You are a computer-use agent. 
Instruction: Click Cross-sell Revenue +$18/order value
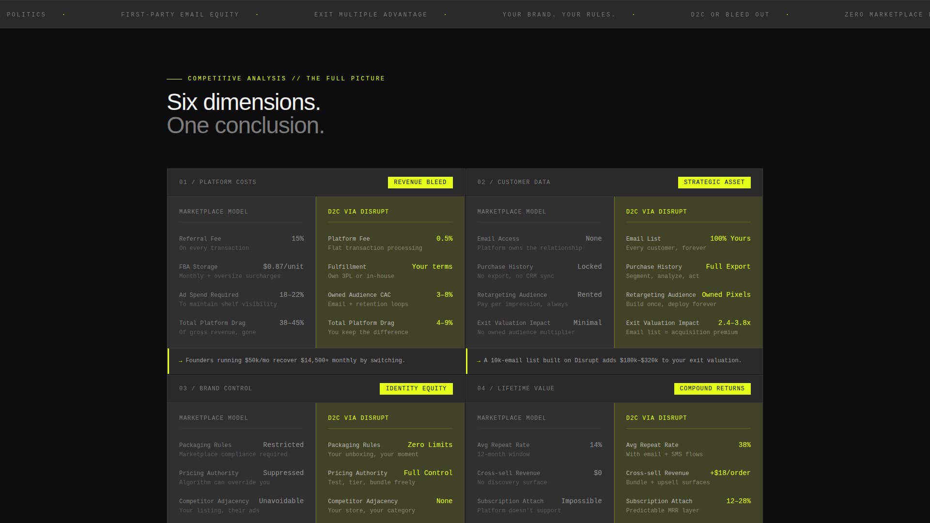click(x=730, y=473)
